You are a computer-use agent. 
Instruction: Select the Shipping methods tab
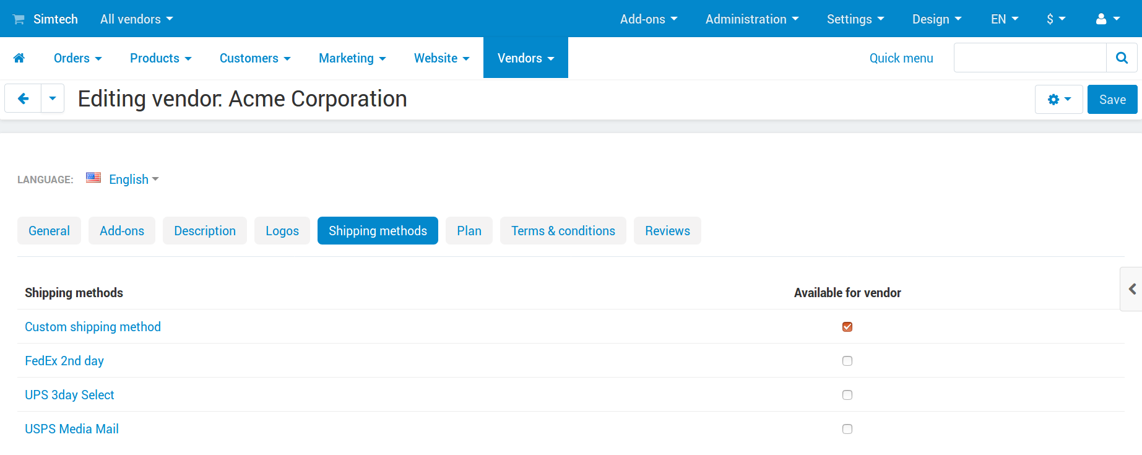pyautogui.click(x=378, y=231)
